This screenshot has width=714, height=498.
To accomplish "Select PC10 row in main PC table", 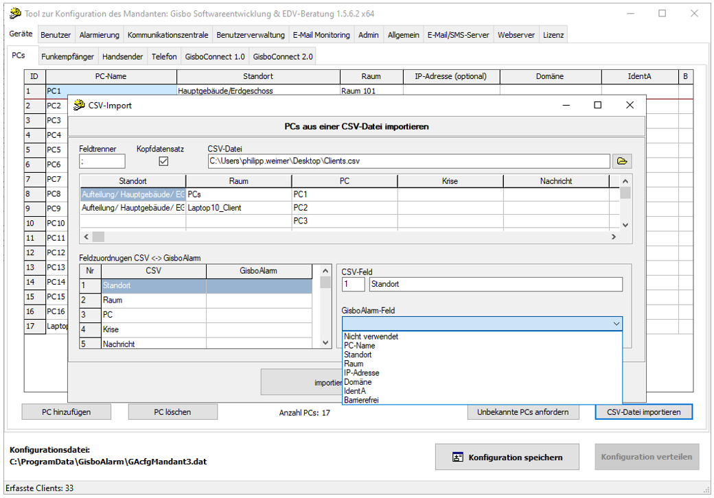I will [45, 224].
